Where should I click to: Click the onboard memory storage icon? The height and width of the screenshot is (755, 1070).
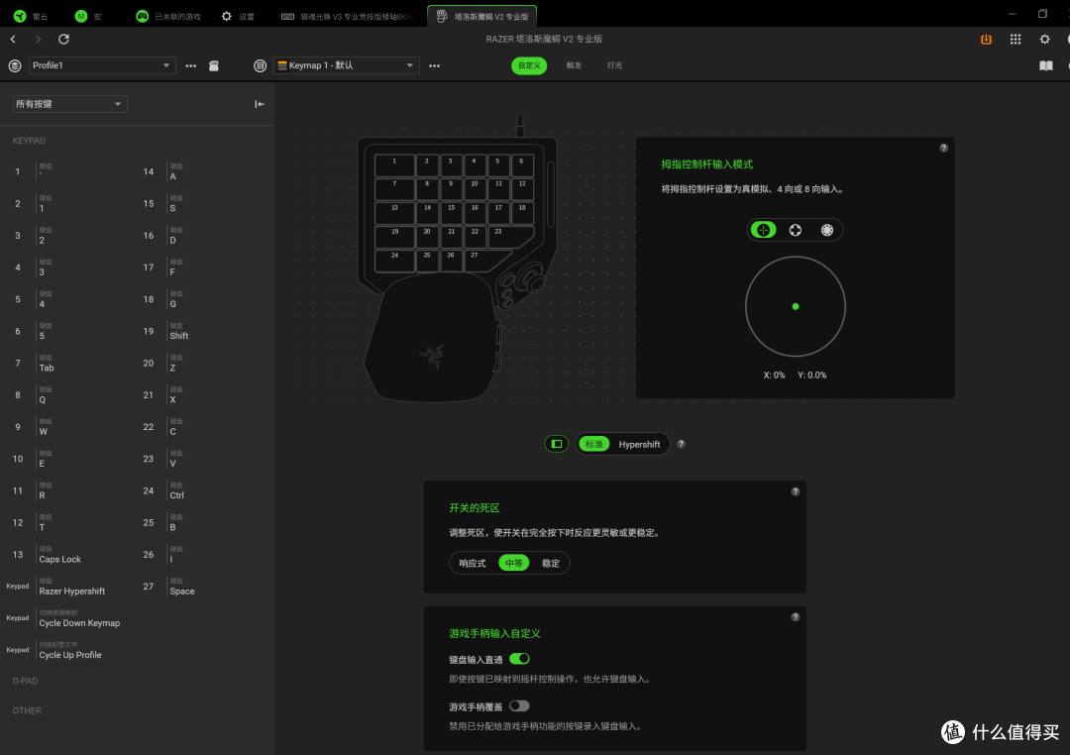(214, 65)
